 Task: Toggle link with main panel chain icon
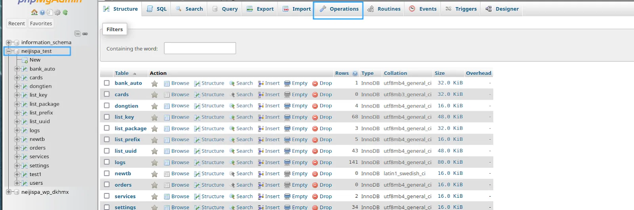[x=85, y=34]
